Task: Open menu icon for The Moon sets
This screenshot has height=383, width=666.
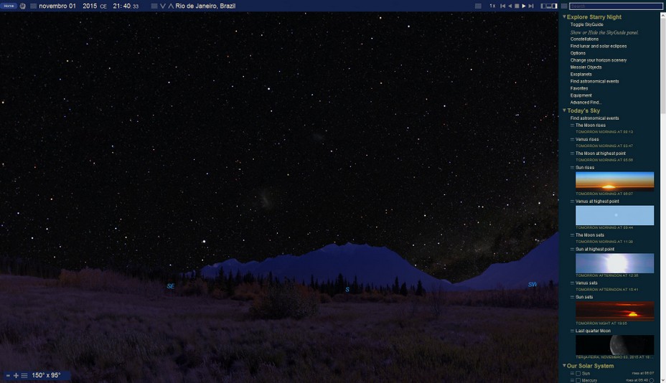Action: [x=572, y=235]
